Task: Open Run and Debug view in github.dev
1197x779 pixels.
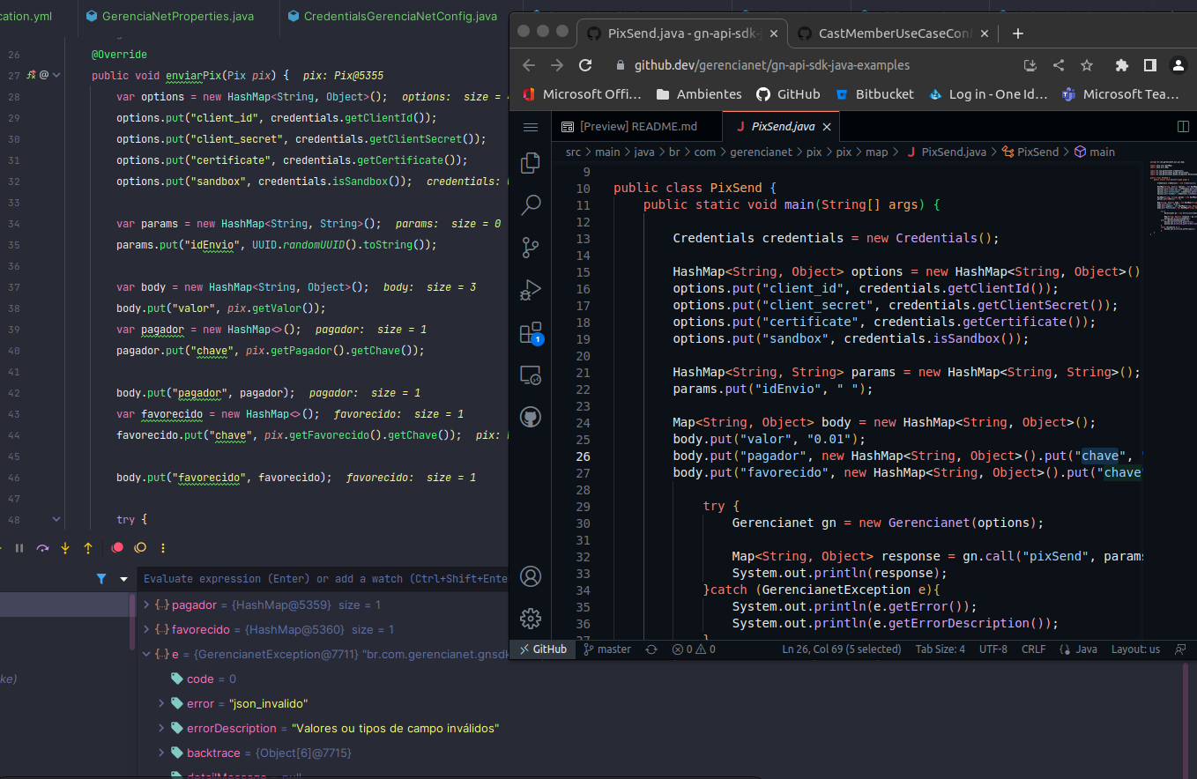Action: pos(531,290)
